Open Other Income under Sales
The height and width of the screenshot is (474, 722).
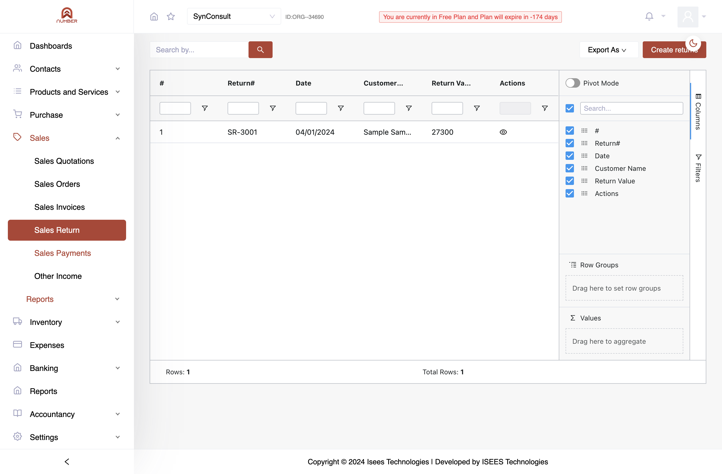[x=58, y=276]
